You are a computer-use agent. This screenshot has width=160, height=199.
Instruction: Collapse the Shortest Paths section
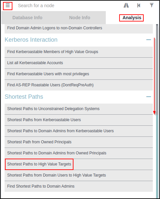coord(149,97)
